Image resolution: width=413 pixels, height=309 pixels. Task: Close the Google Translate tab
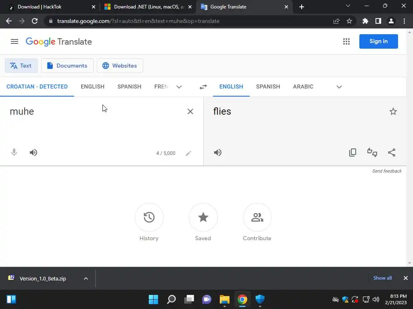[286, 7]
